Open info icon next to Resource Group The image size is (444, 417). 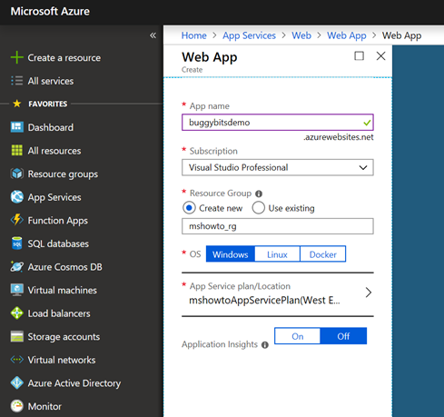259,194
